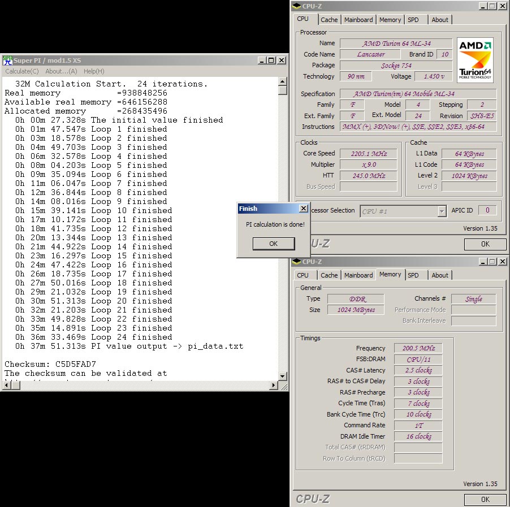Click the Package field Socket 754
The image size is (510, 507).
pos(396,66)
